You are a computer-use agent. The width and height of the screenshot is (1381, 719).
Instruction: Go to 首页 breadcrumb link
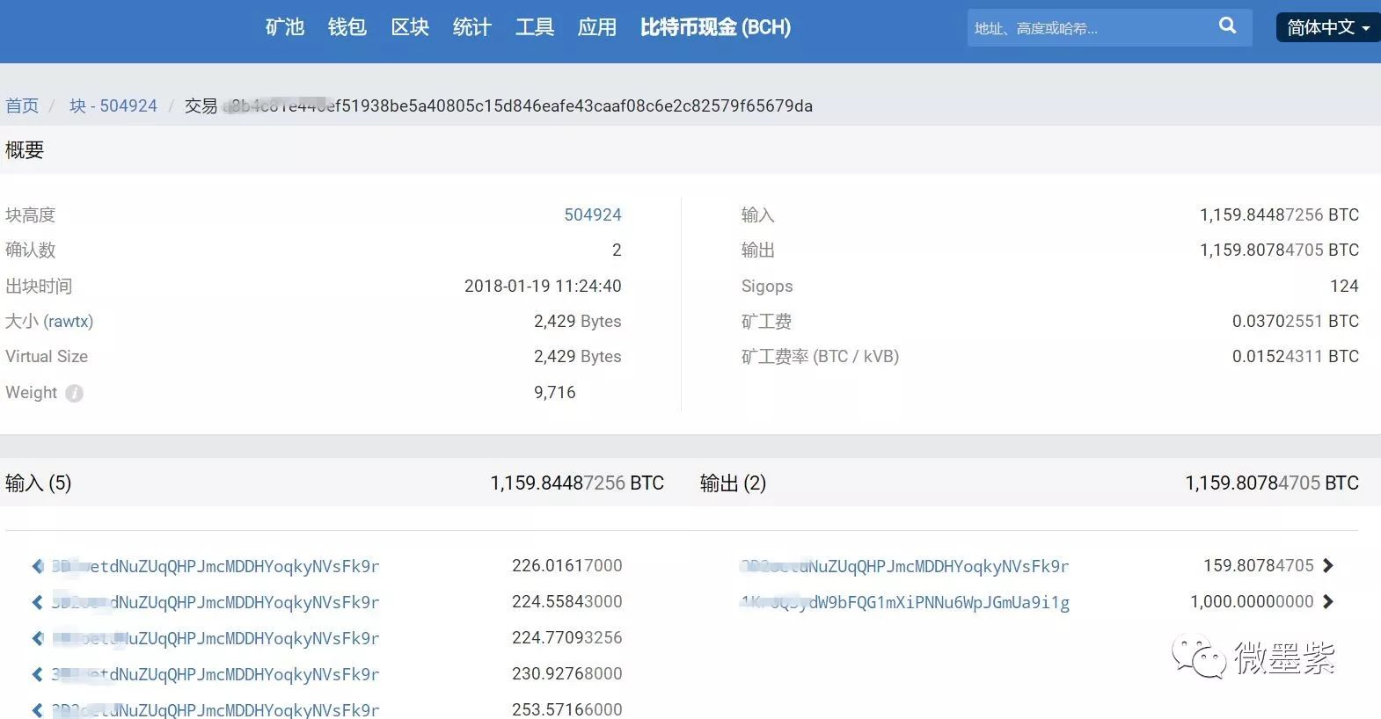pyautogui.click(x=22, y=105)
